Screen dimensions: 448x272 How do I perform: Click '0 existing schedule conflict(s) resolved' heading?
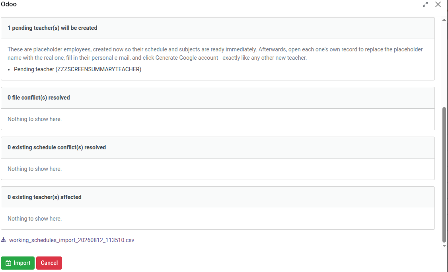click(56, 147)
